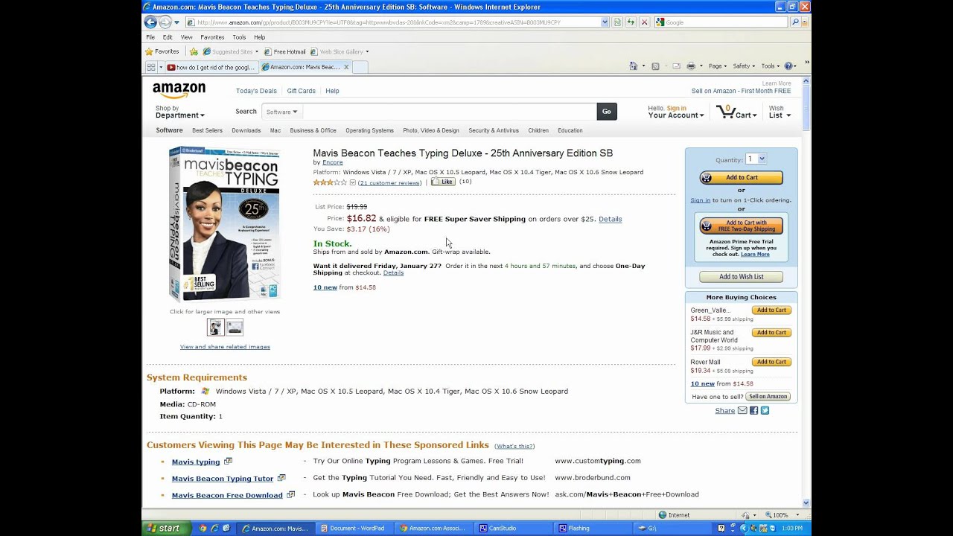Click the IE Help question mark icon
The width and height of the screenshot is (953, 536).
[789, 66]
